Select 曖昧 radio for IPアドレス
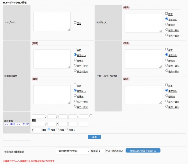Viewport: 188px width, 164px height. click(167, 24)
